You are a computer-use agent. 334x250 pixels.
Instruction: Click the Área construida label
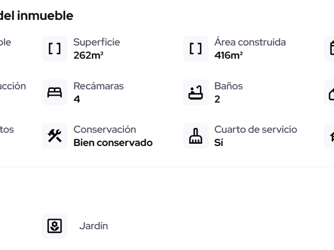pos(250,42)
